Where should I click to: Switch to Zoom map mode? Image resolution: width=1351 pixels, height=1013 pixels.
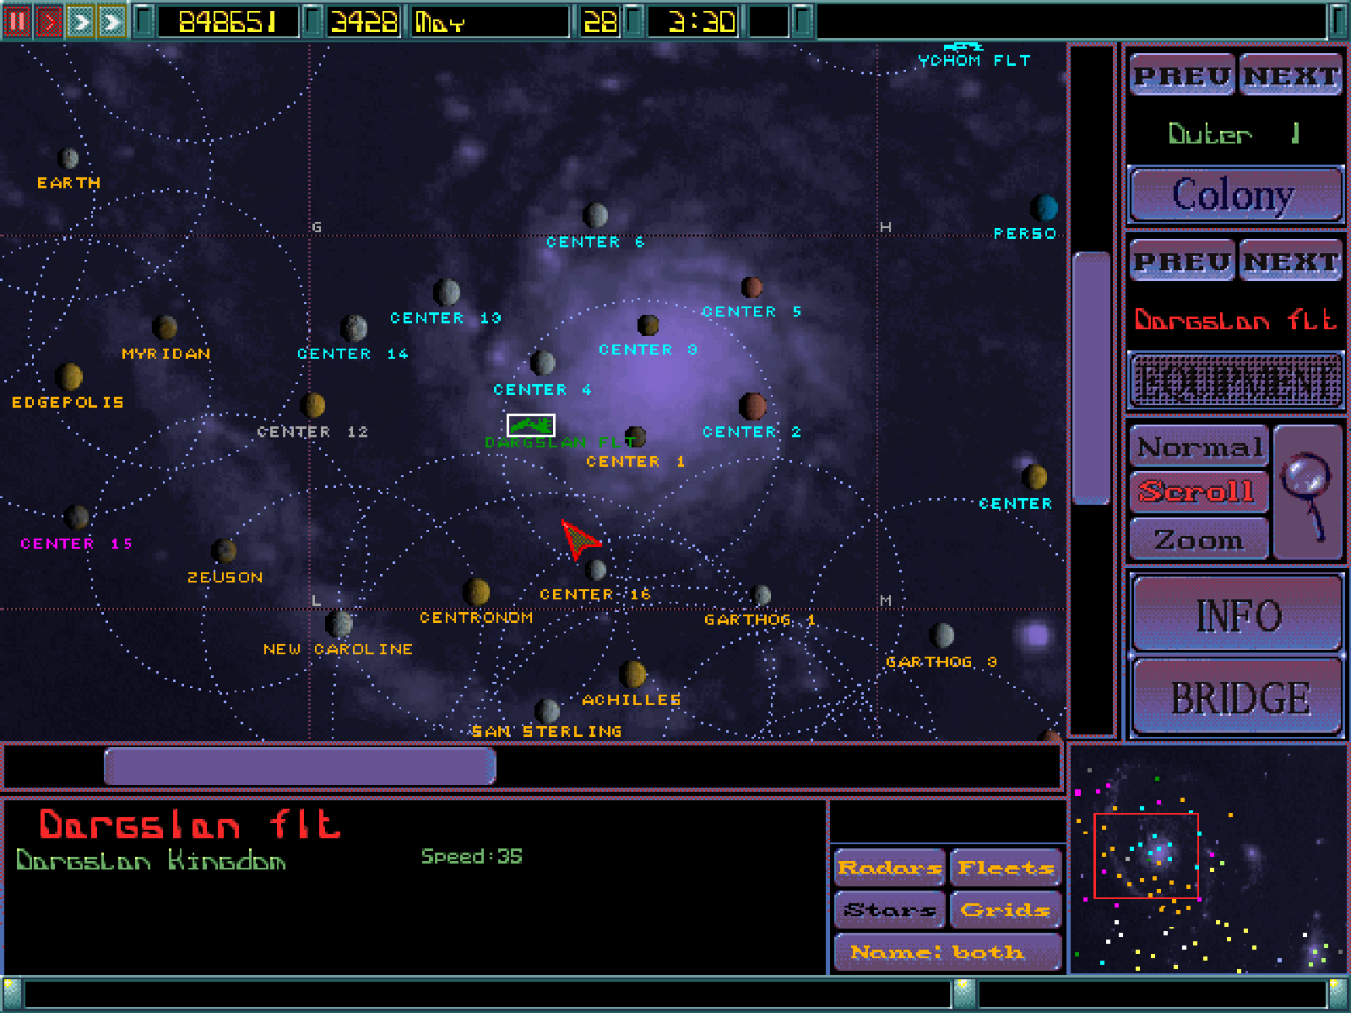point(1198,539)
